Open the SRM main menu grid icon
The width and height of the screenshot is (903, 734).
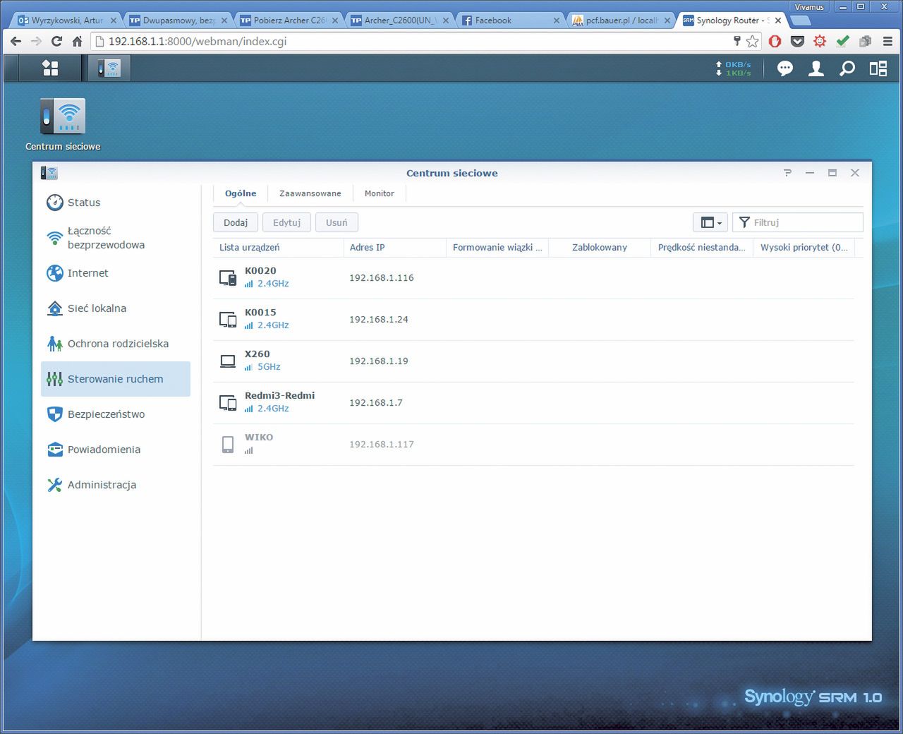click(x=50, y=68)
